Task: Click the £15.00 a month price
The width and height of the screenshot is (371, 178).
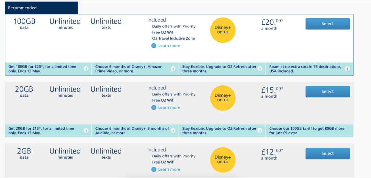Action: [x=272, y=92]
